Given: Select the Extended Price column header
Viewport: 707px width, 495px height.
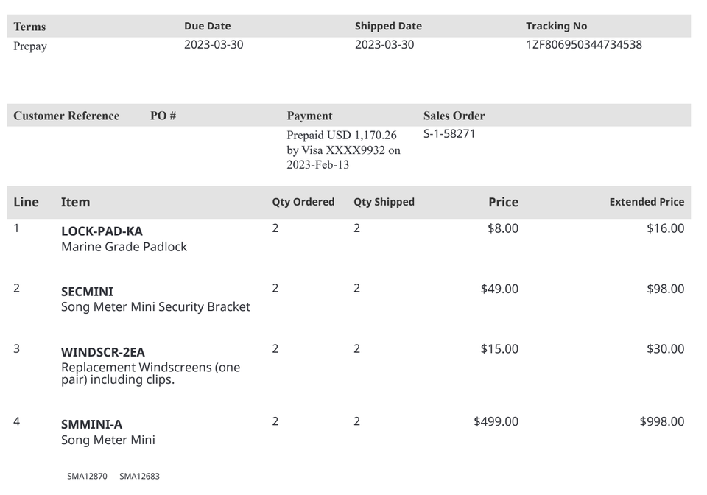Looking at the screenshot, I should pyautogui.click(x=647, y=202).
